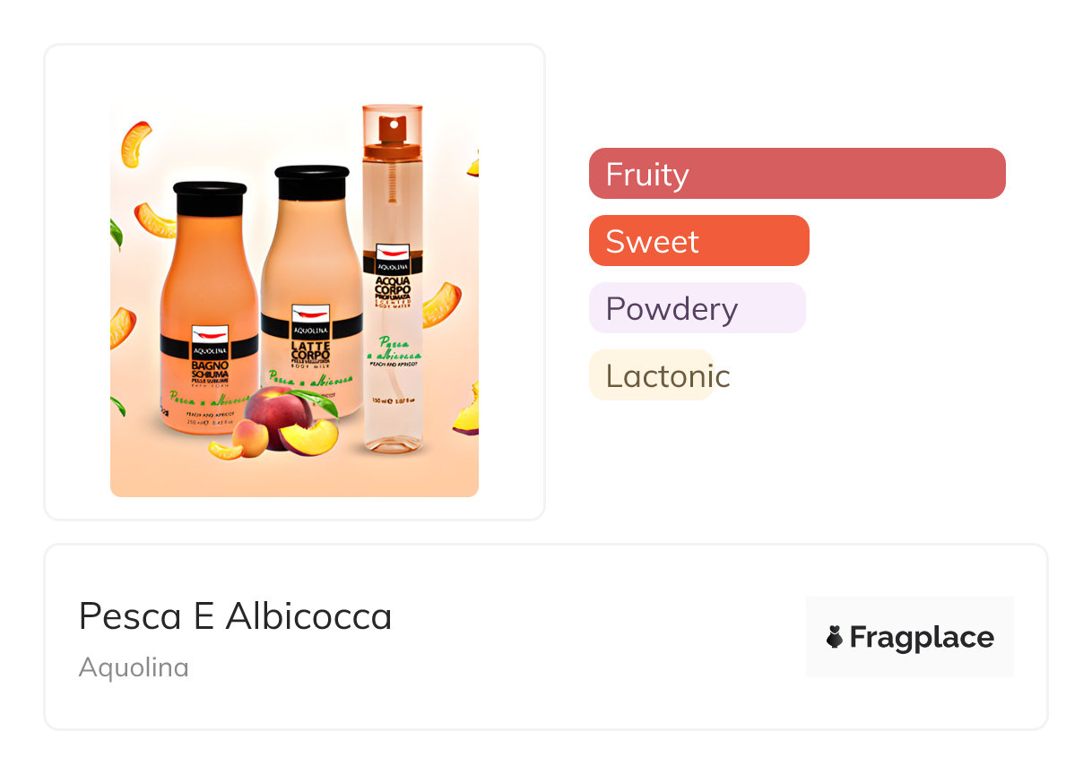Pick the Lactonic accord bar
This screenshot has height=774, width=1092.
coord(652,375)
